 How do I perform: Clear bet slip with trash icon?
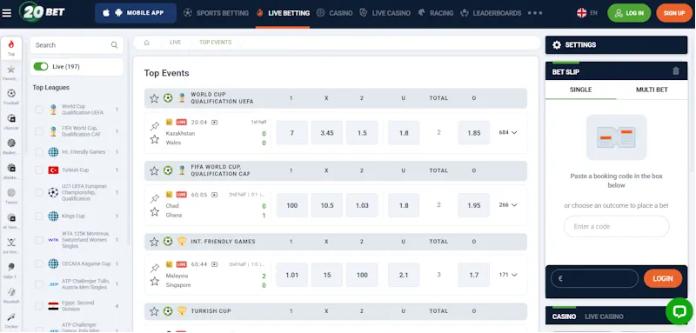point(676,71)
